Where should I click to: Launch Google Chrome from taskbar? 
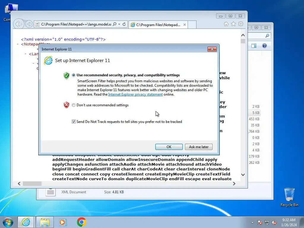[x=81, y=222]
